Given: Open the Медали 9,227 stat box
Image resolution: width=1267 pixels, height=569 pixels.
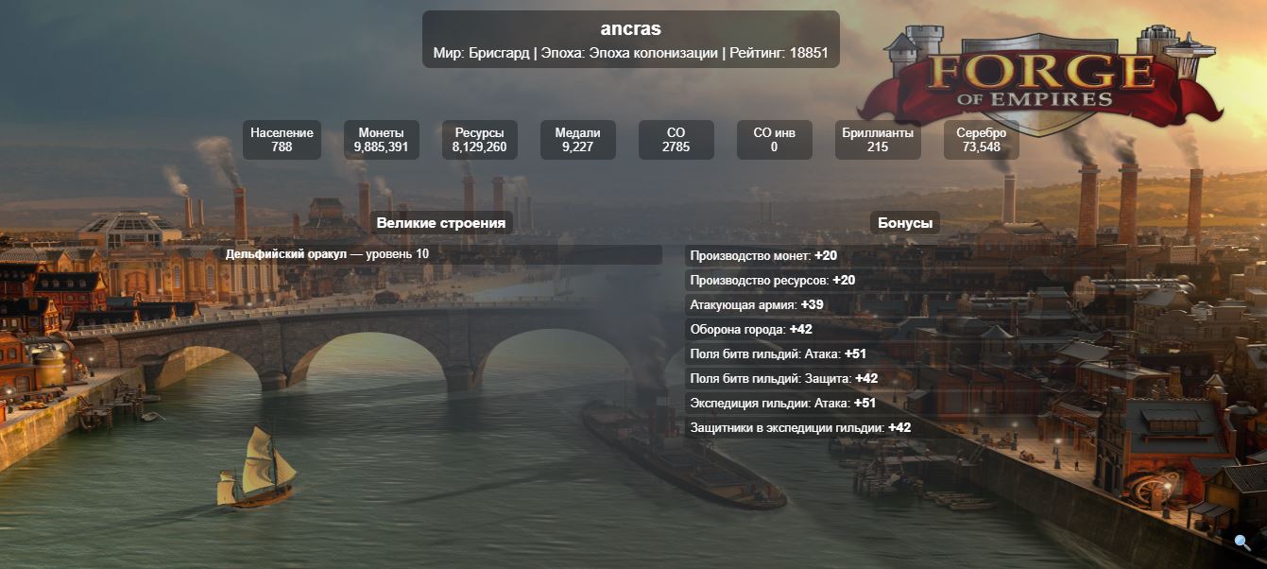Looking at the screenshot, I should [577, 140].
